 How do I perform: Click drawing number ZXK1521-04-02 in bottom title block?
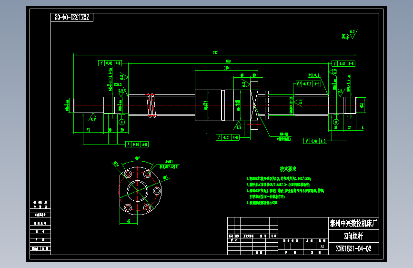click(353, 249)
